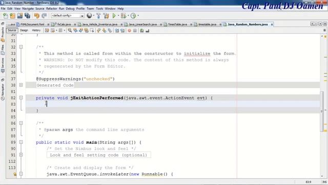Click the Save All toolbar icon
328x185 pixels.
point(27,16)
